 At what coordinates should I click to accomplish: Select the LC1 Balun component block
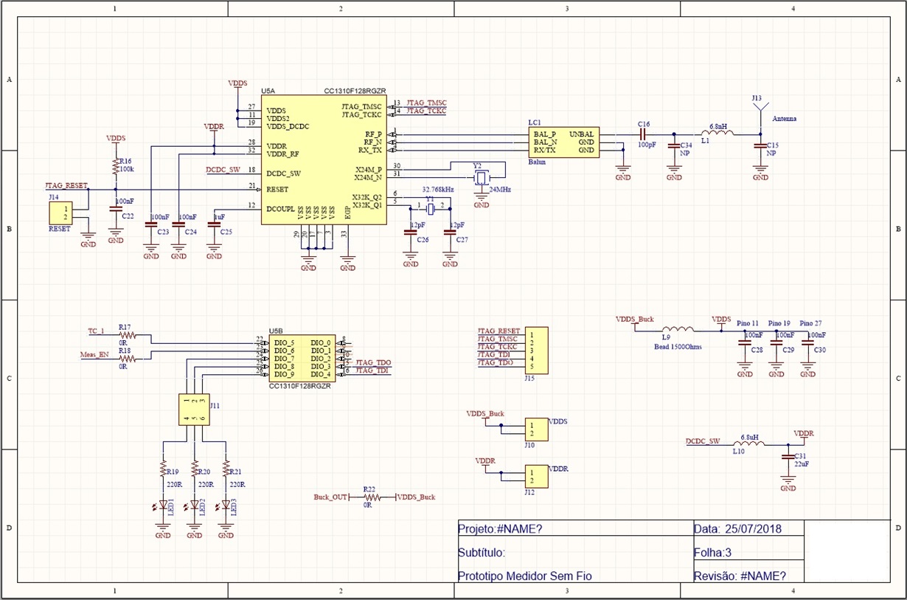click(x=564, y=142)
